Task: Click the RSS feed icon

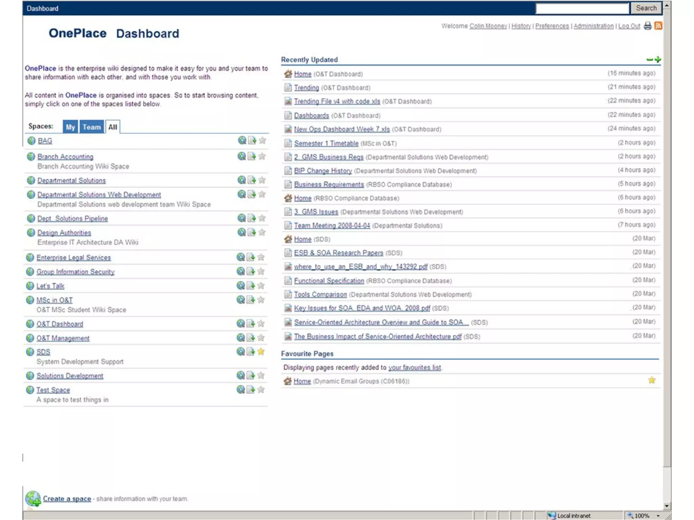Action: [x=658, y=26]
